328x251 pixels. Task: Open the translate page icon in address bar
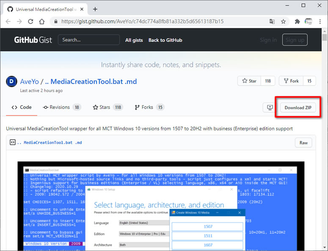272,21
